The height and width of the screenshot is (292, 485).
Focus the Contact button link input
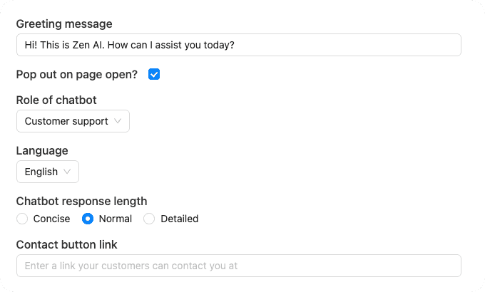pos(238,266)
